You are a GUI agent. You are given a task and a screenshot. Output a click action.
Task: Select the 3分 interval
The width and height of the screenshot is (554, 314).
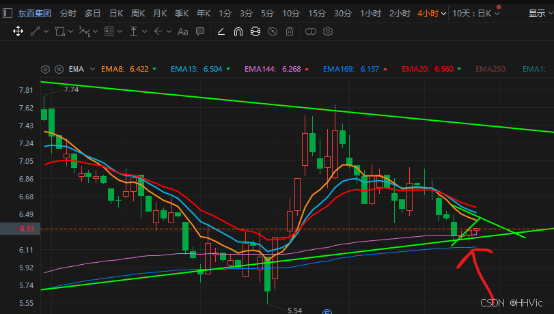246,14
